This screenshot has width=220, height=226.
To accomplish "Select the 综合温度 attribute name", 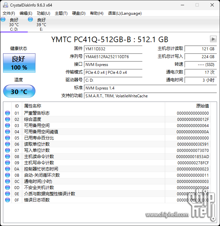I will point(33,119).
